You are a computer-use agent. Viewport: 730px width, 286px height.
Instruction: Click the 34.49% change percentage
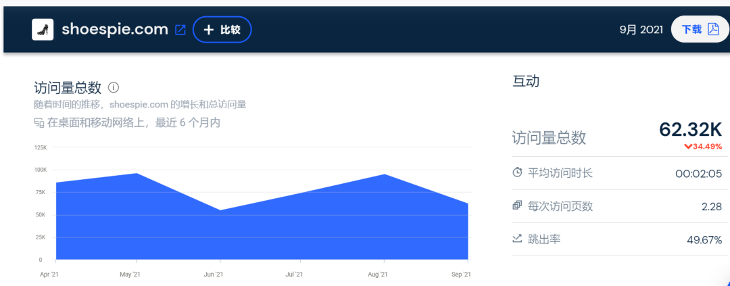707,147
